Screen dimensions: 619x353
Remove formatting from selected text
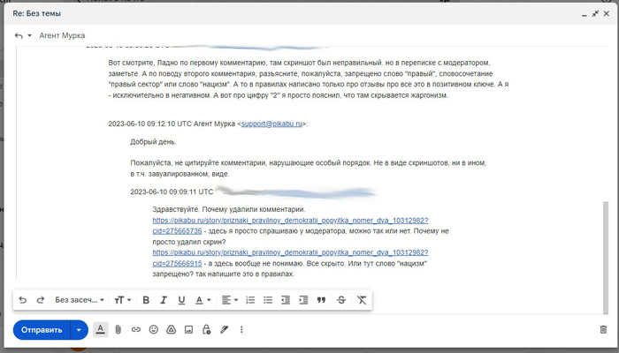tap(361, 300)
